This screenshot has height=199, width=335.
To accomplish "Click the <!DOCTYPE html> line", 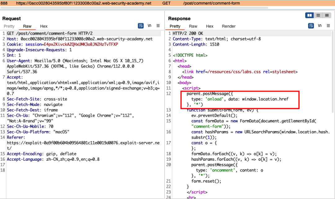I will point(190,55).
